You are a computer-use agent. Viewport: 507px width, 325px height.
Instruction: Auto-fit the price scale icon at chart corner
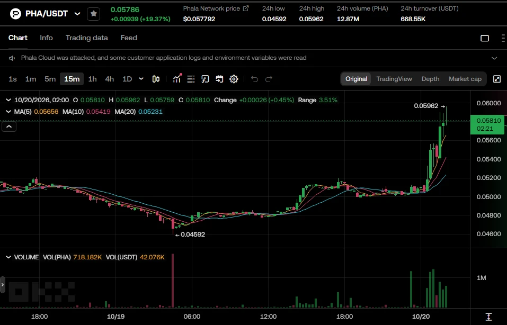[488, 317]
